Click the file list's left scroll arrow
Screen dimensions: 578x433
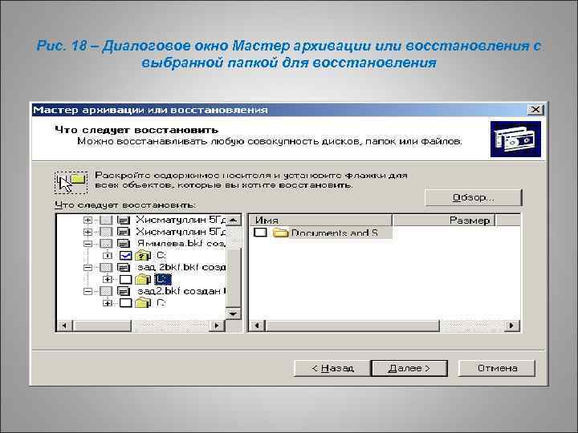click(258, 326)
